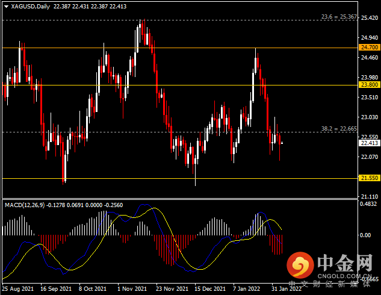The width and height of the screenshot is (381, 295).
Task: Click the 25 Aug 2021 date label
Action: point(17,289)
